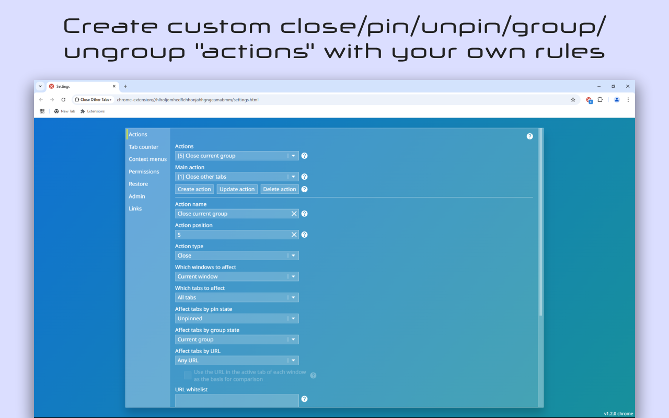Viewport: 669px width, 418px height.
Task: Bookmark this page with star icon
Action: pyautogui.click(x=573, y=99)
